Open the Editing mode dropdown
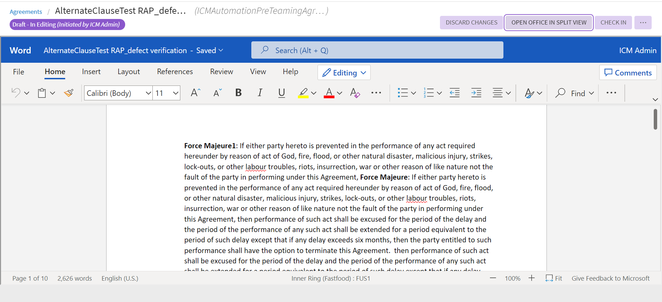 344,73
